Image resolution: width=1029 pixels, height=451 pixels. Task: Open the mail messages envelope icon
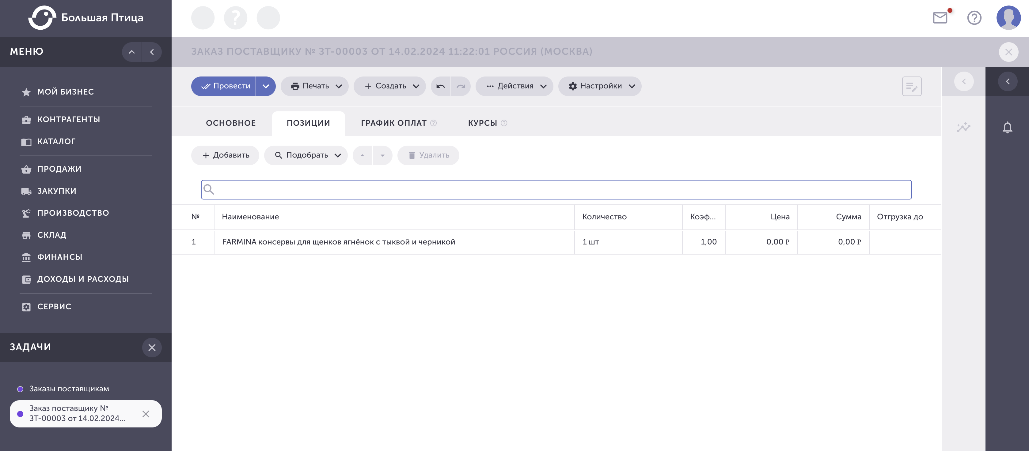point(940,17)
